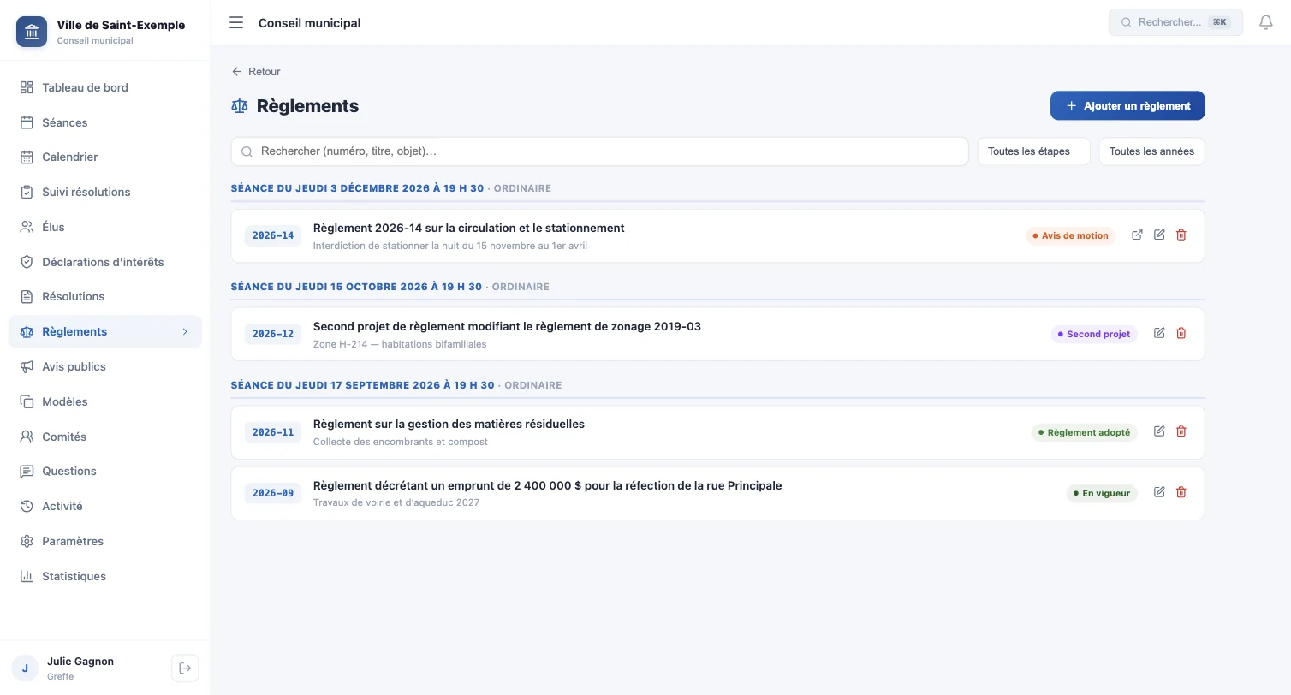Open séance du jeudi 3 décembre 2026 heading

coord(357,188)
